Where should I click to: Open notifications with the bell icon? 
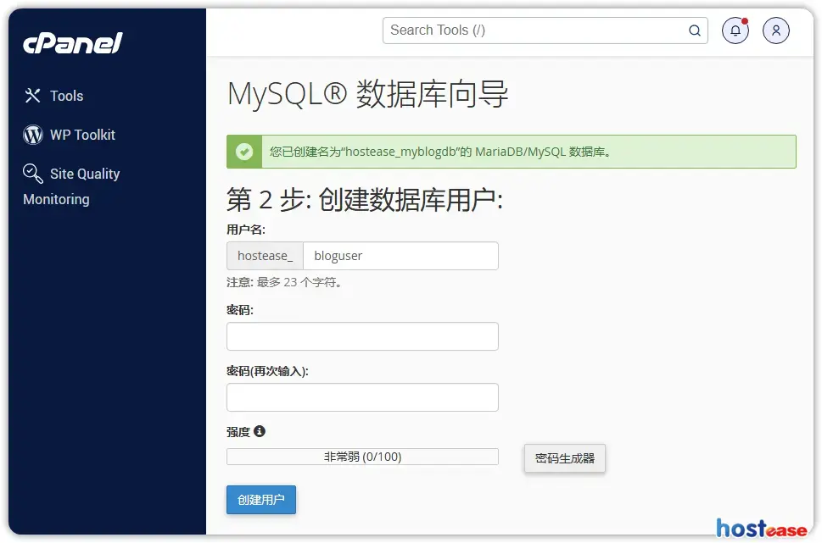735,30
